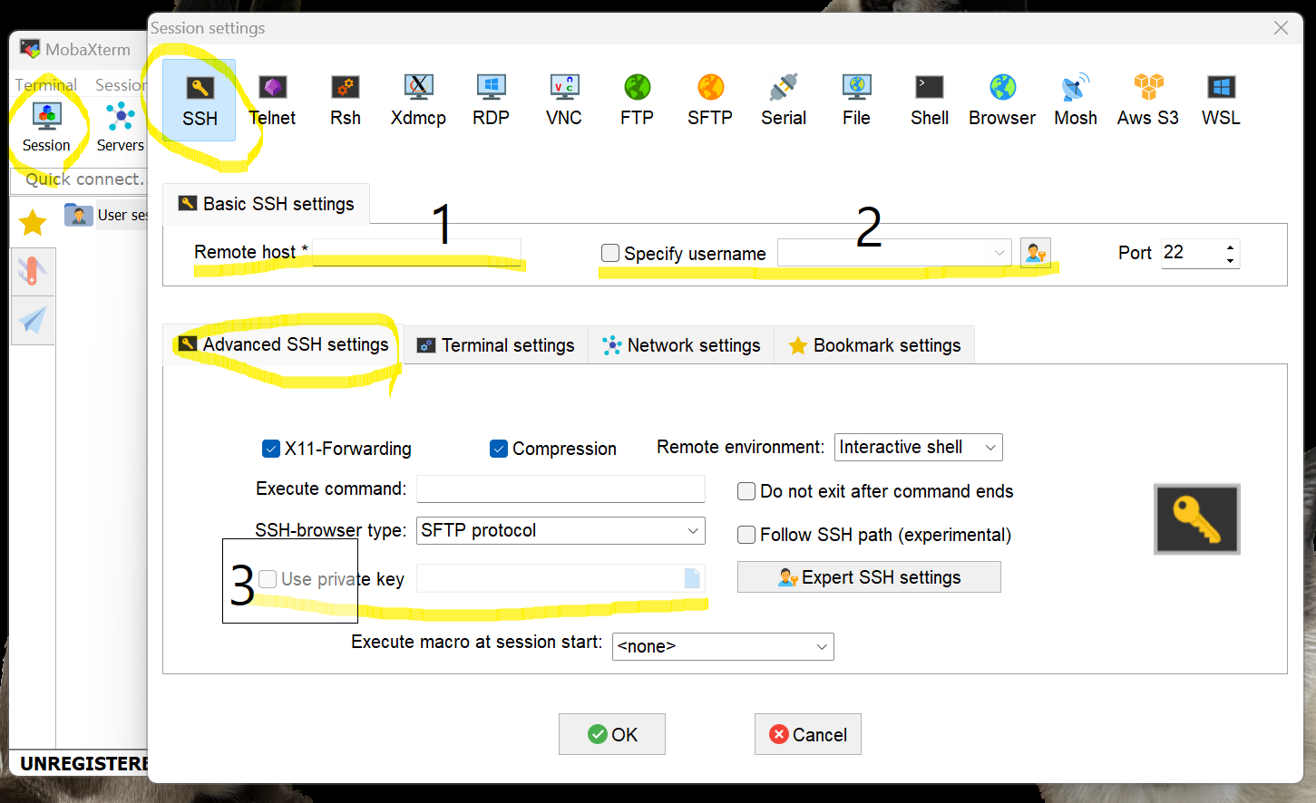Toggle the X11-Forwarding checkbox

click(x=271, y=449)
